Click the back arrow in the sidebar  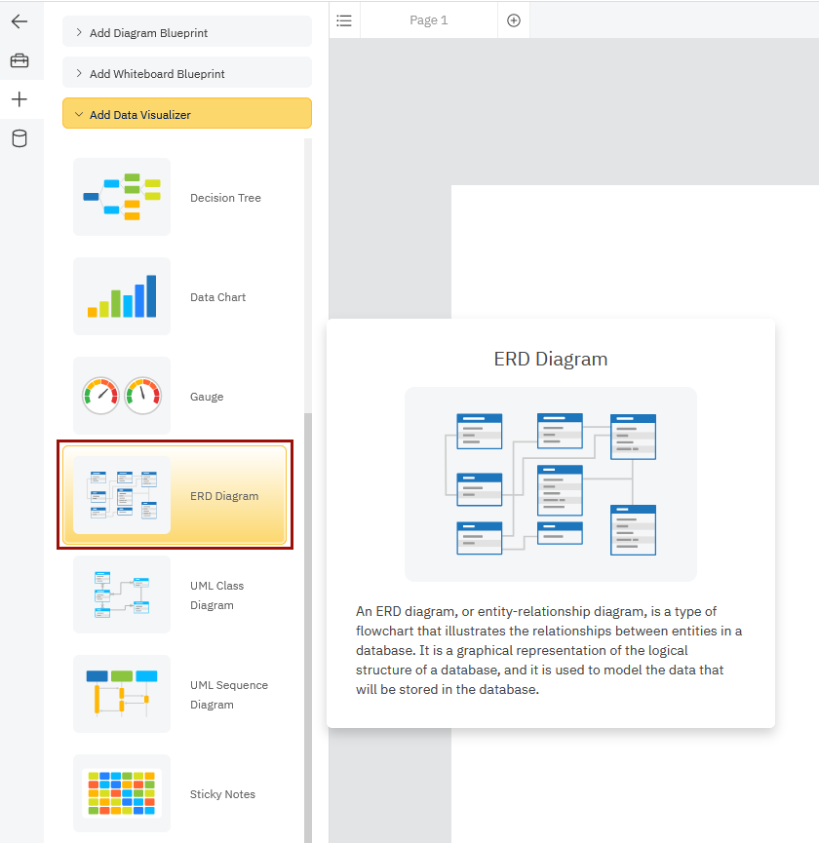(19, 20)
